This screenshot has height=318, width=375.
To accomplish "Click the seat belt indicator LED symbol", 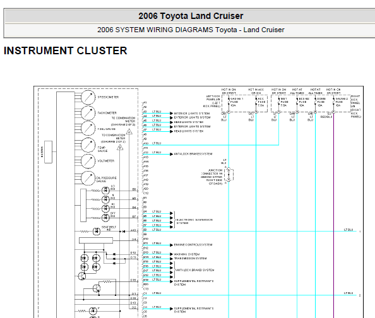I will (97, 231).
